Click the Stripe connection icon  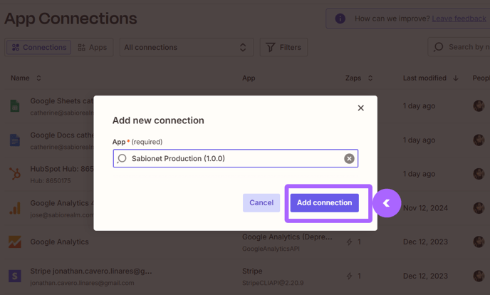tap(15, 276)
